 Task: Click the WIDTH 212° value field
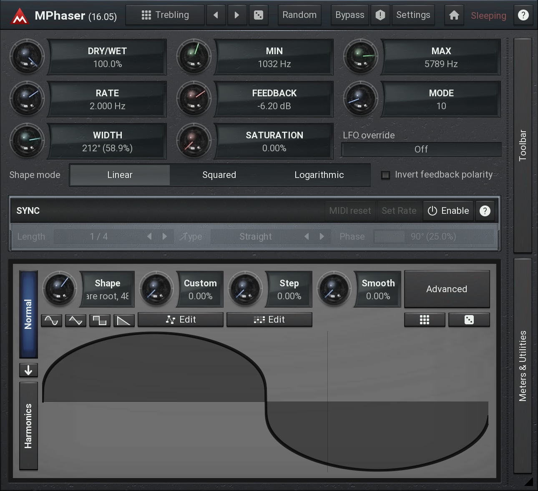point(107,141)
